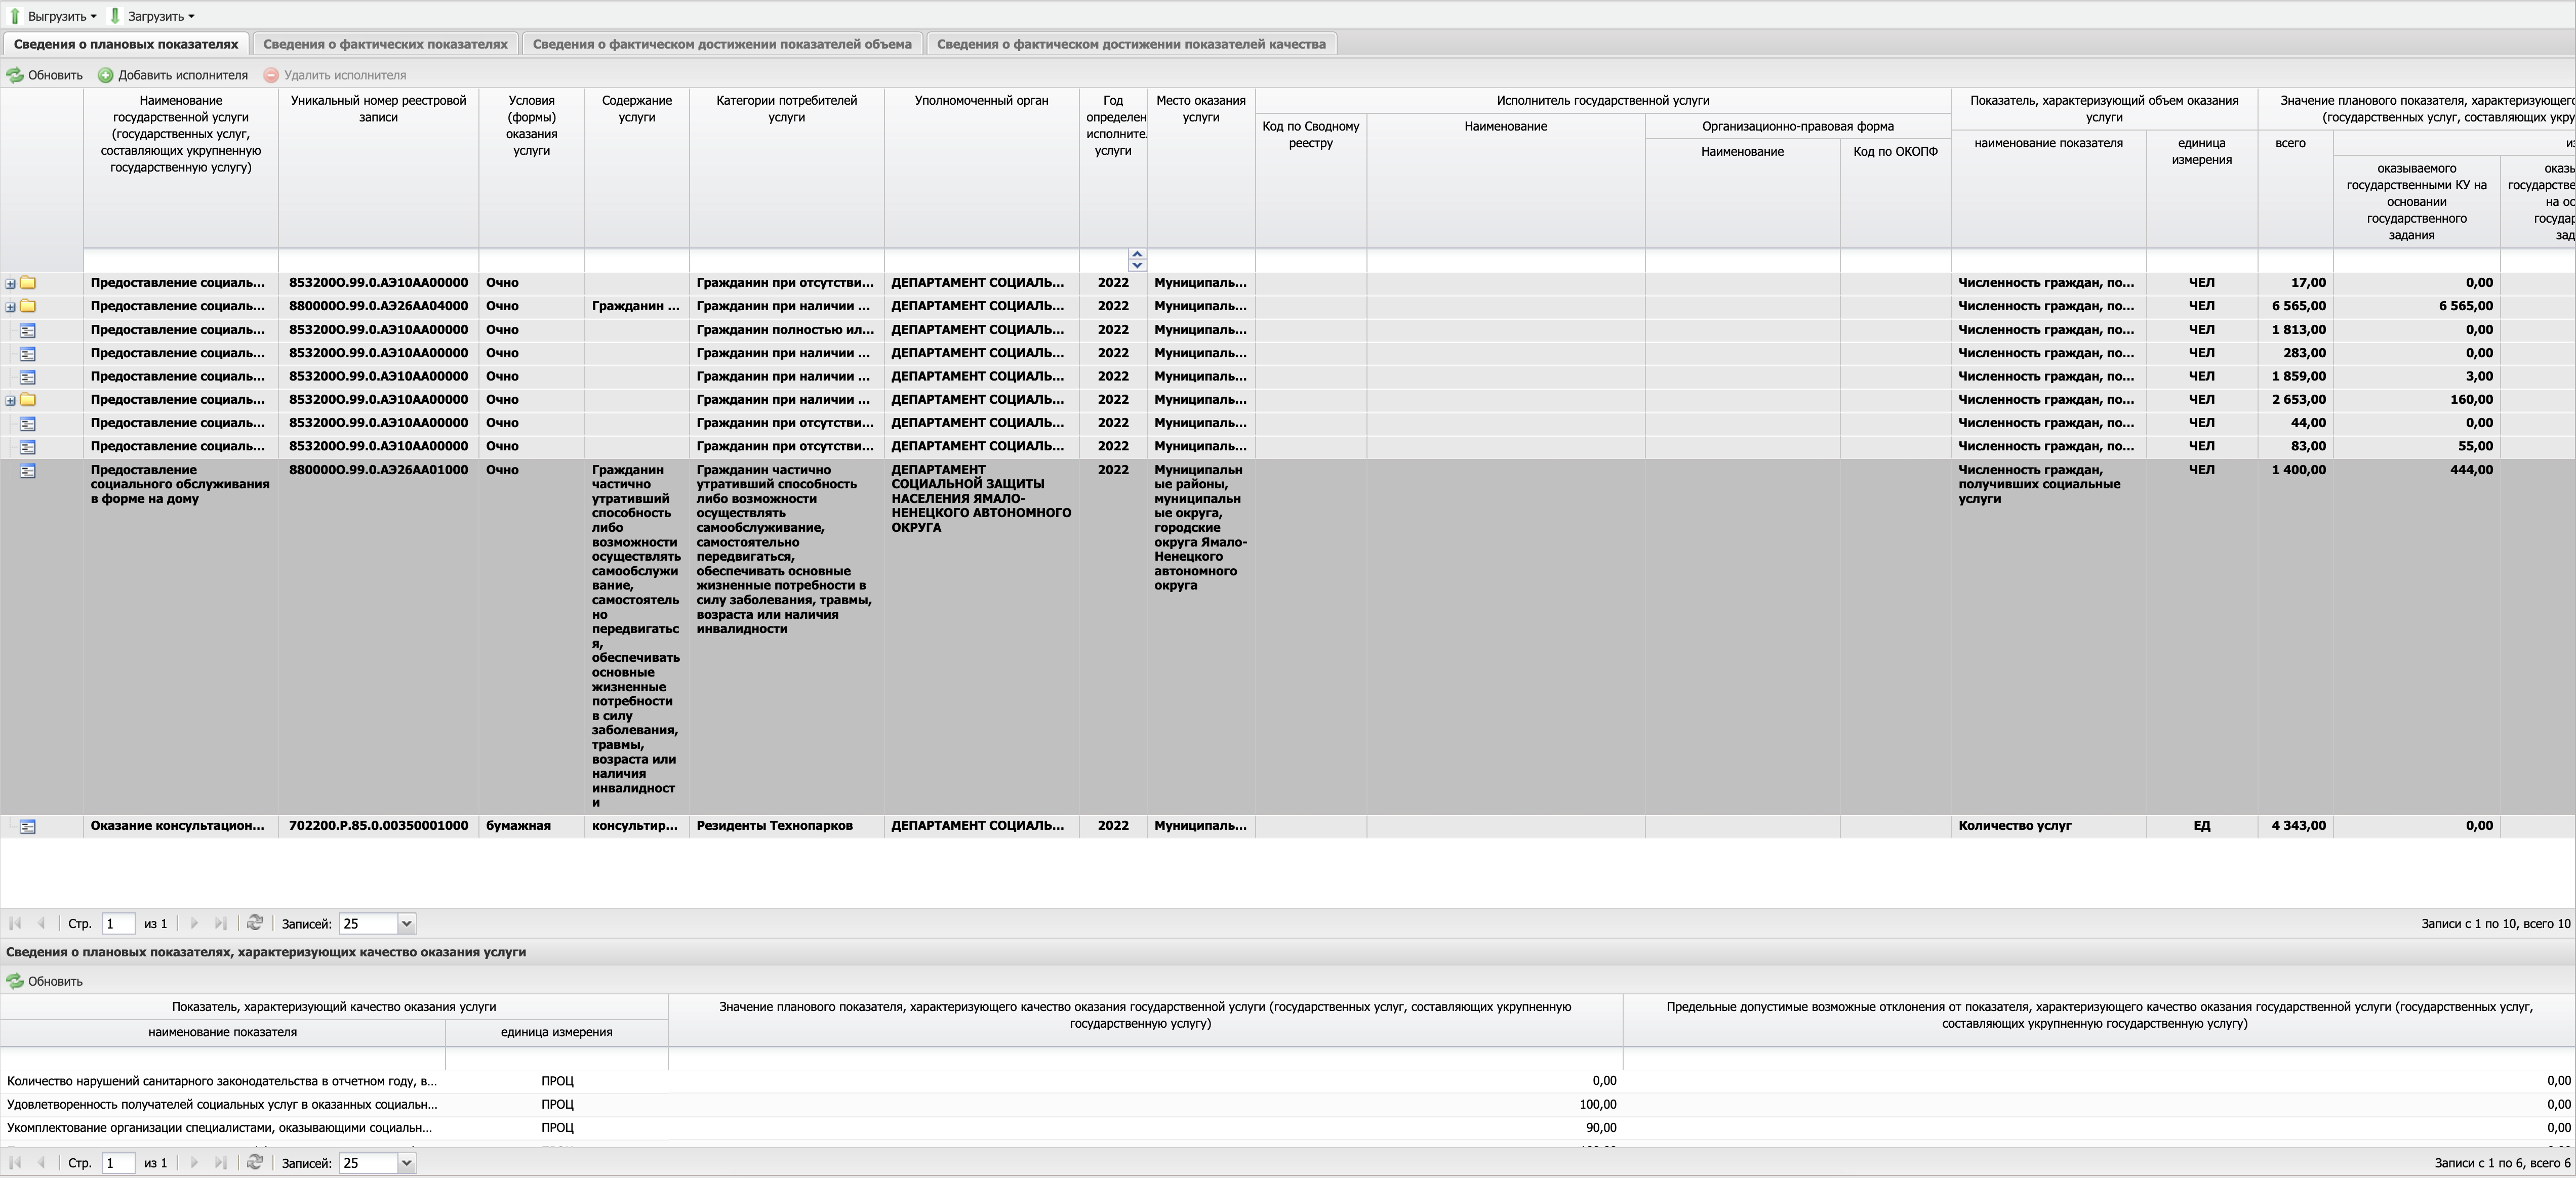Open tab on фактическом достижении показателей качества
Image resolution: width=2576 pixels, height=1178 pixels.
pos(1131,44)
